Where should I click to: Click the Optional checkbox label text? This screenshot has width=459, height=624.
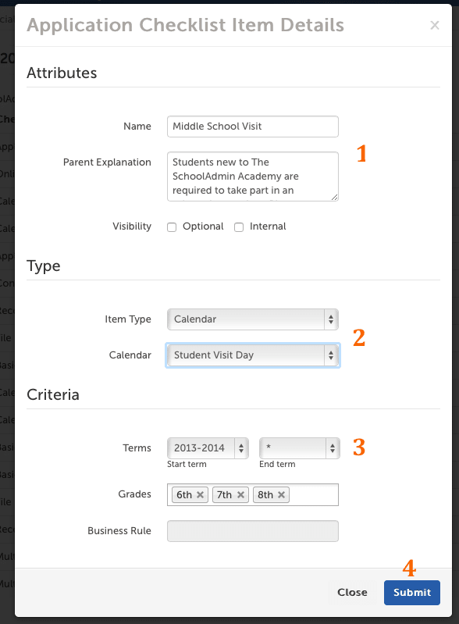tap(203, 226)
